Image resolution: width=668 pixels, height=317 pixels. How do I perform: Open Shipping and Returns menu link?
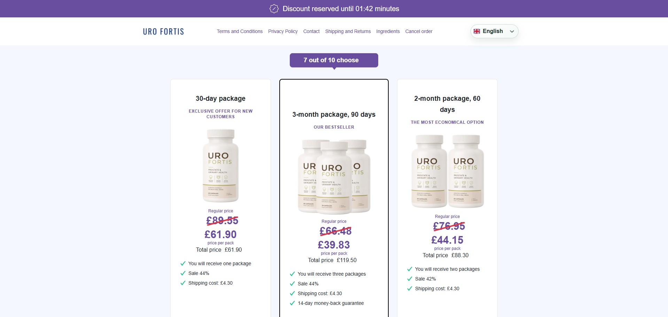tap(348, 31)
